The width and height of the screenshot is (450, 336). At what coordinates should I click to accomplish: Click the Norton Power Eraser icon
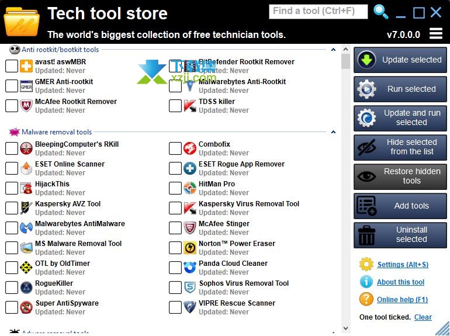coord(190,247)
